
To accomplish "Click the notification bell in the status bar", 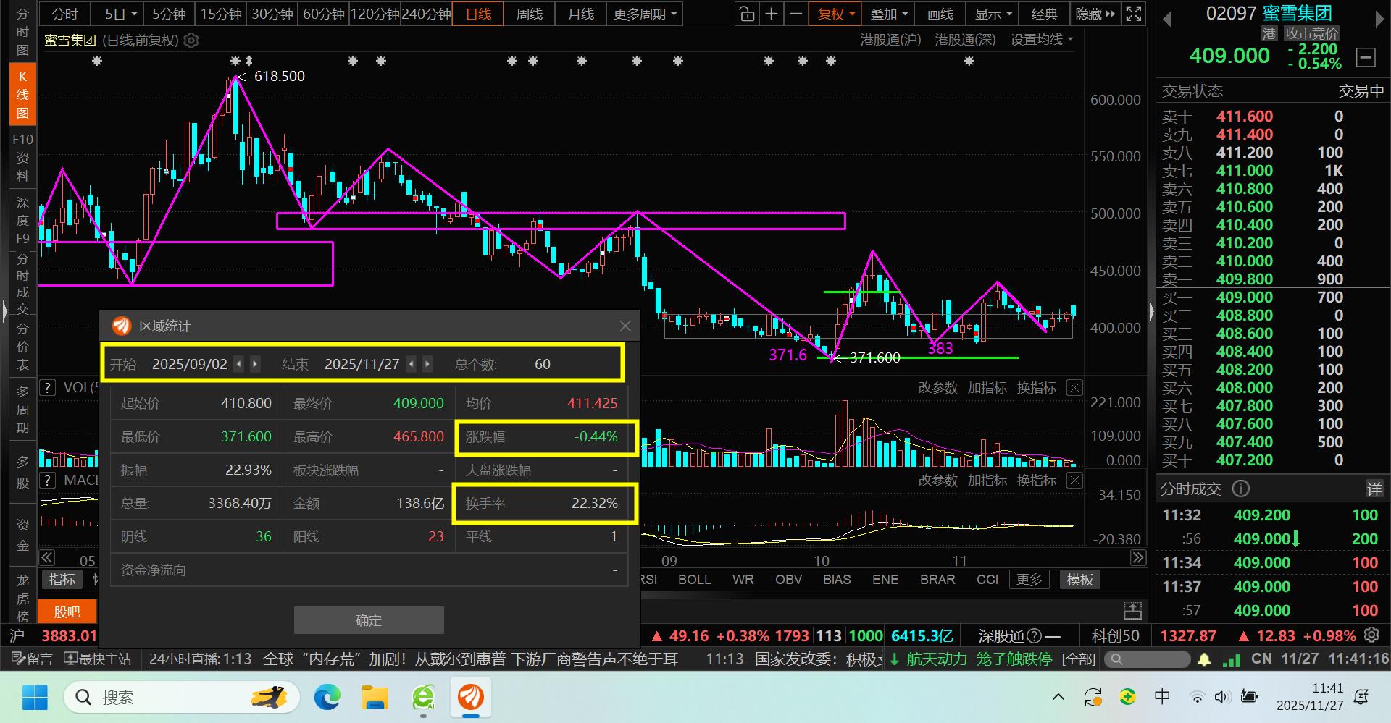I will click(x=1204, y=659).
